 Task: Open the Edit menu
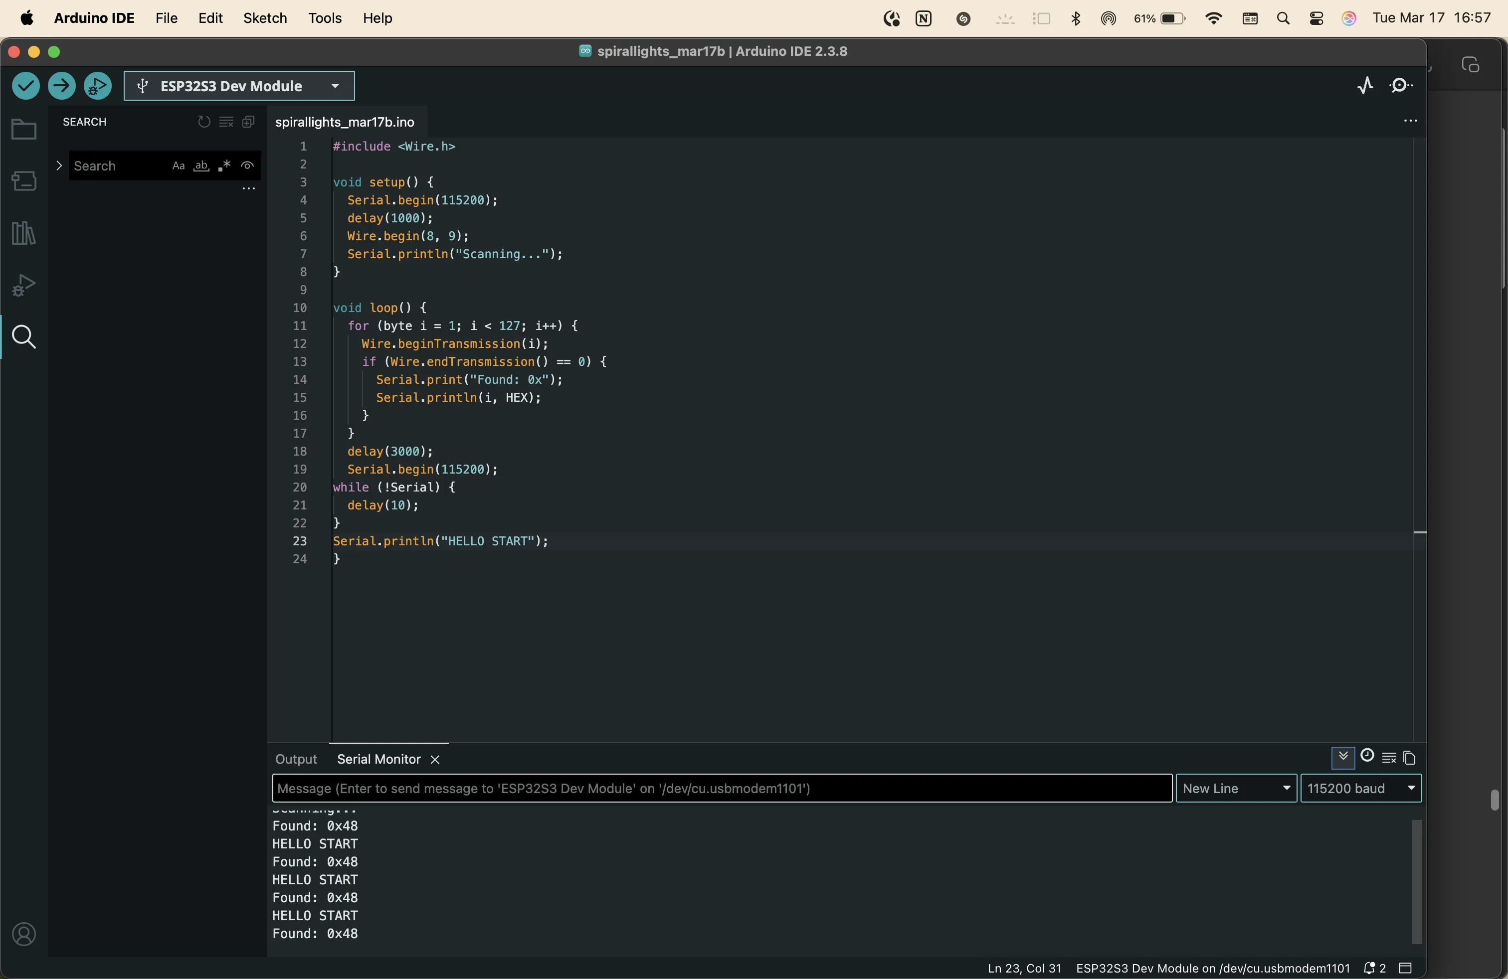(210, 18)
